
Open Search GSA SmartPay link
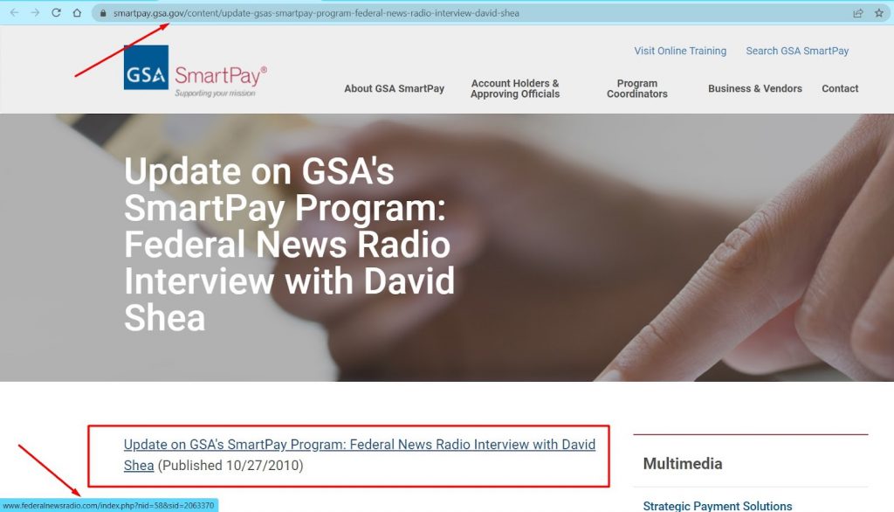tap(797, 51)
